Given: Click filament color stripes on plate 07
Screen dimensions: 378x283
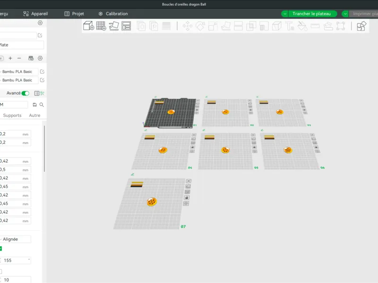Looking at the screenshot, I should click(x=137, y=184).
